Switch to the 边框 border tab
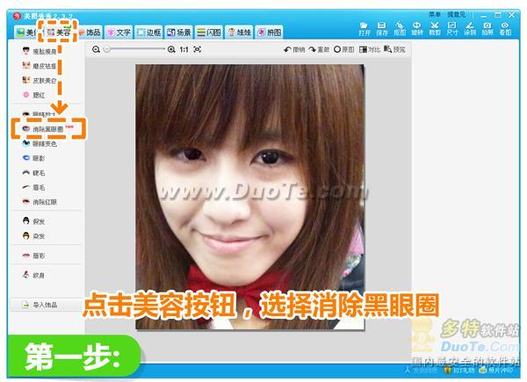Image resolution: width=527 pixels, height=382 pixels. 148,32
